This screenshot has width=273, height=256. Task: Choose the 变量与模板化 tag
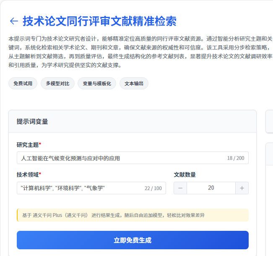coord(97,84)
